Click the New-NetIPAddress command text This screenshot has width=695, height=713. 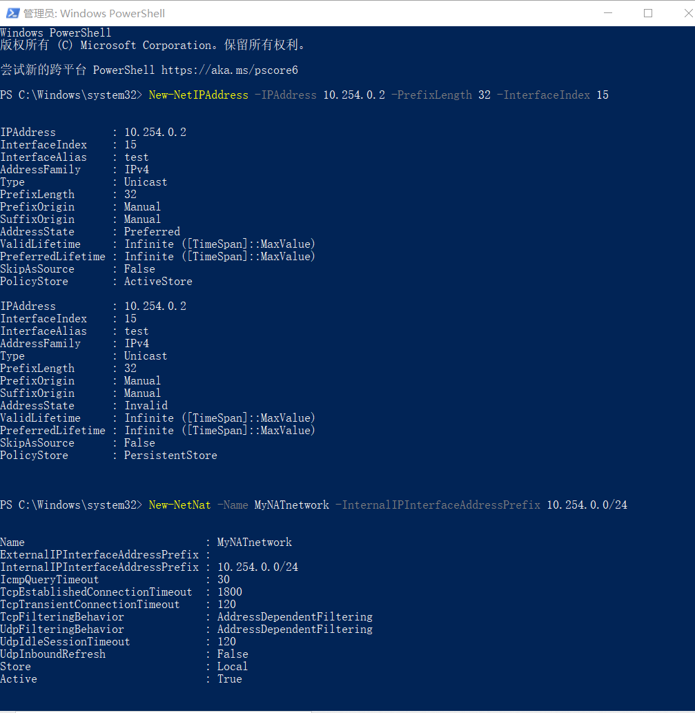coord(198,95)
